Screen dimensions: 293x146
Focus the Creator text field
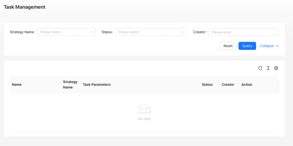[x=244, y=32]
